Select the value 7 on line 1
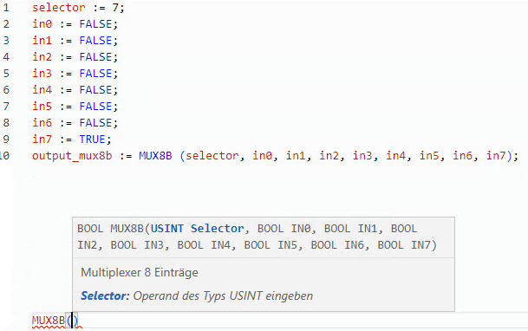 (115, 8)
